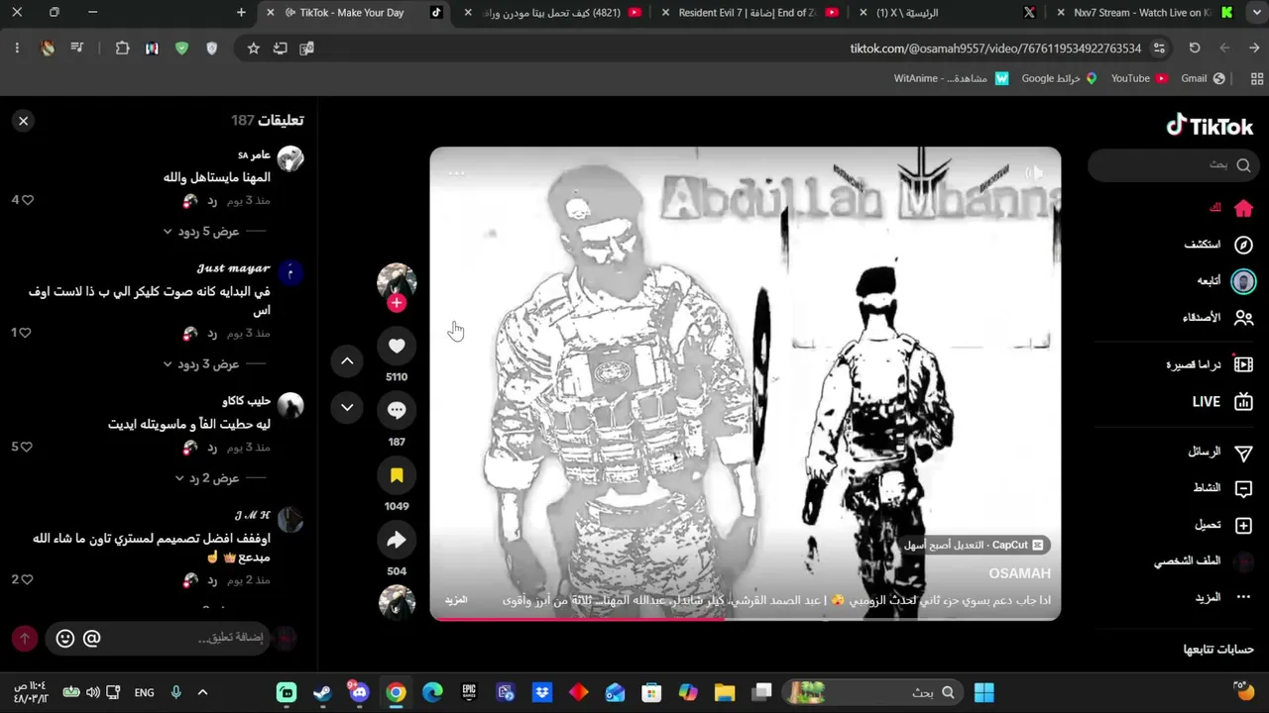1269x713 pixels.
Task: Reply to Just mayar's comment
Action: [x=212, y=334]
